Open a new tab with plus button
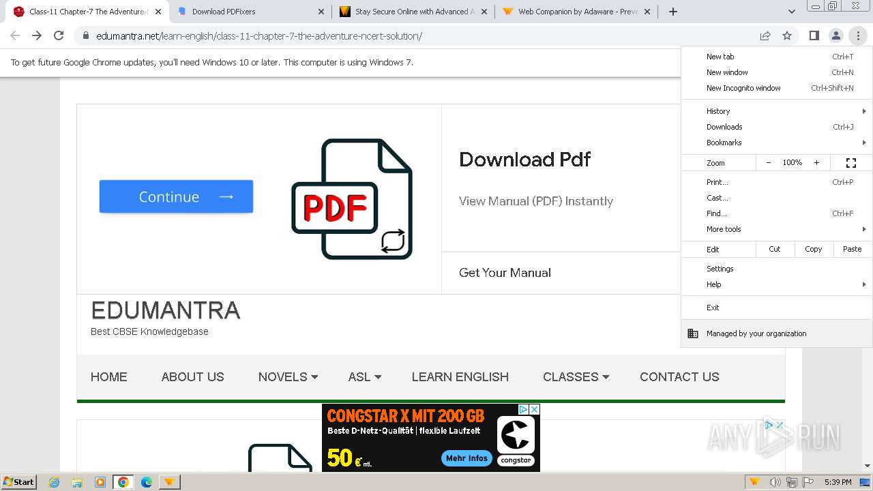The image size is (873, 491). [673, 12]
